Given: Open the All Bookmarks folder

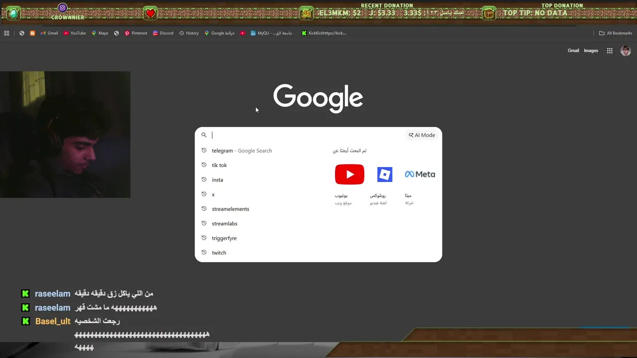Looking at the screenshot, I should [x=616, y=33].
